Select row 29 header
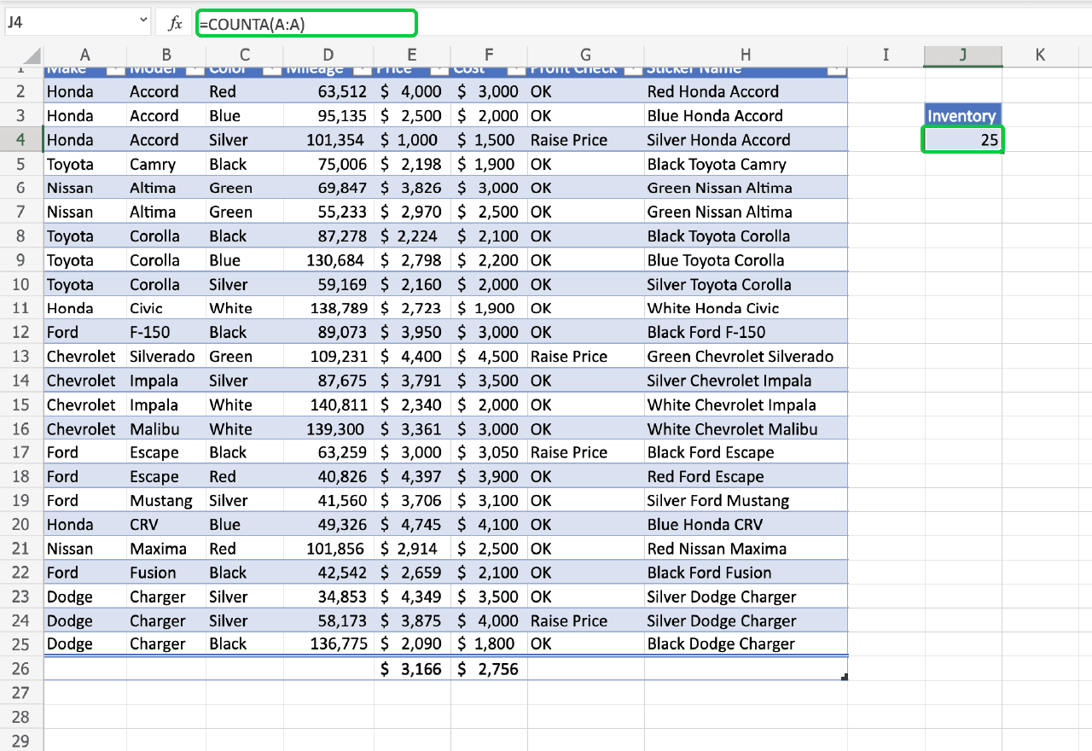1092x751 pixels. tap(21, 740)
